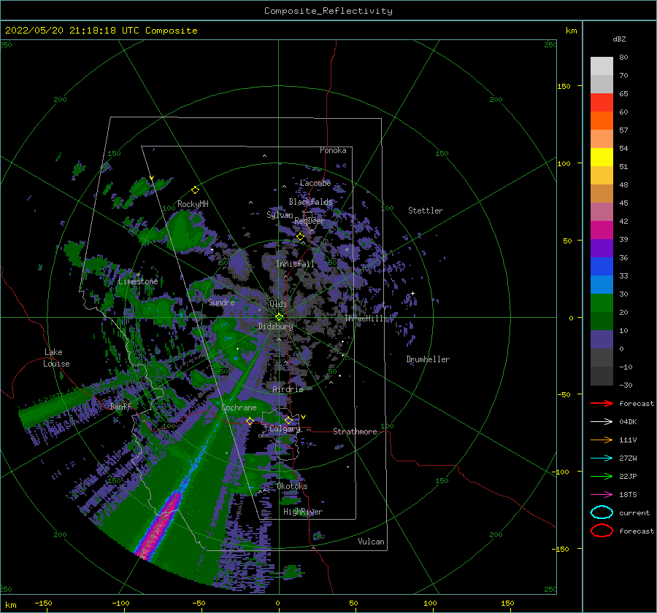Select the bright green 30 dBZ color swatch

tap(602, 302)
